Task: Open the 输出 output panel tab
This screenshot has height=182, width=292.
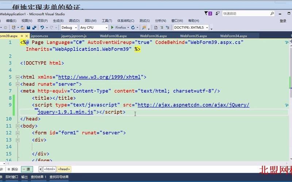Action: (24, 177)
